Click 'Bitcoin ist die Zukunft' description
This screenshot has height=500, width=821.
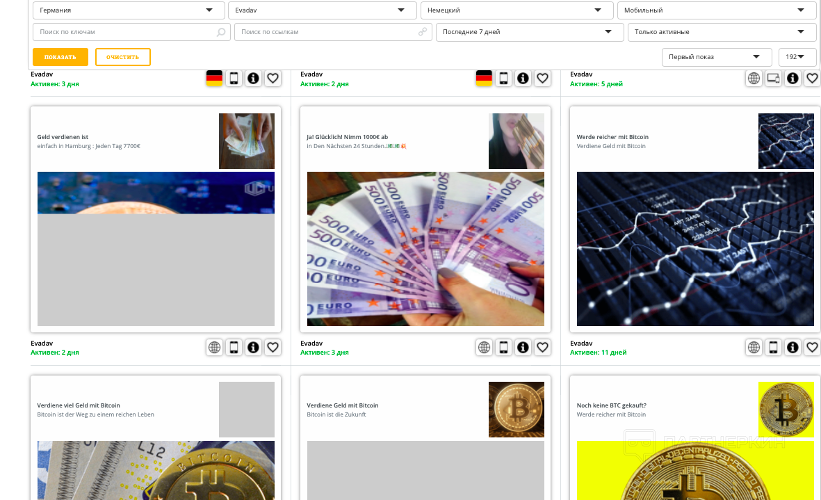point(336,414)
